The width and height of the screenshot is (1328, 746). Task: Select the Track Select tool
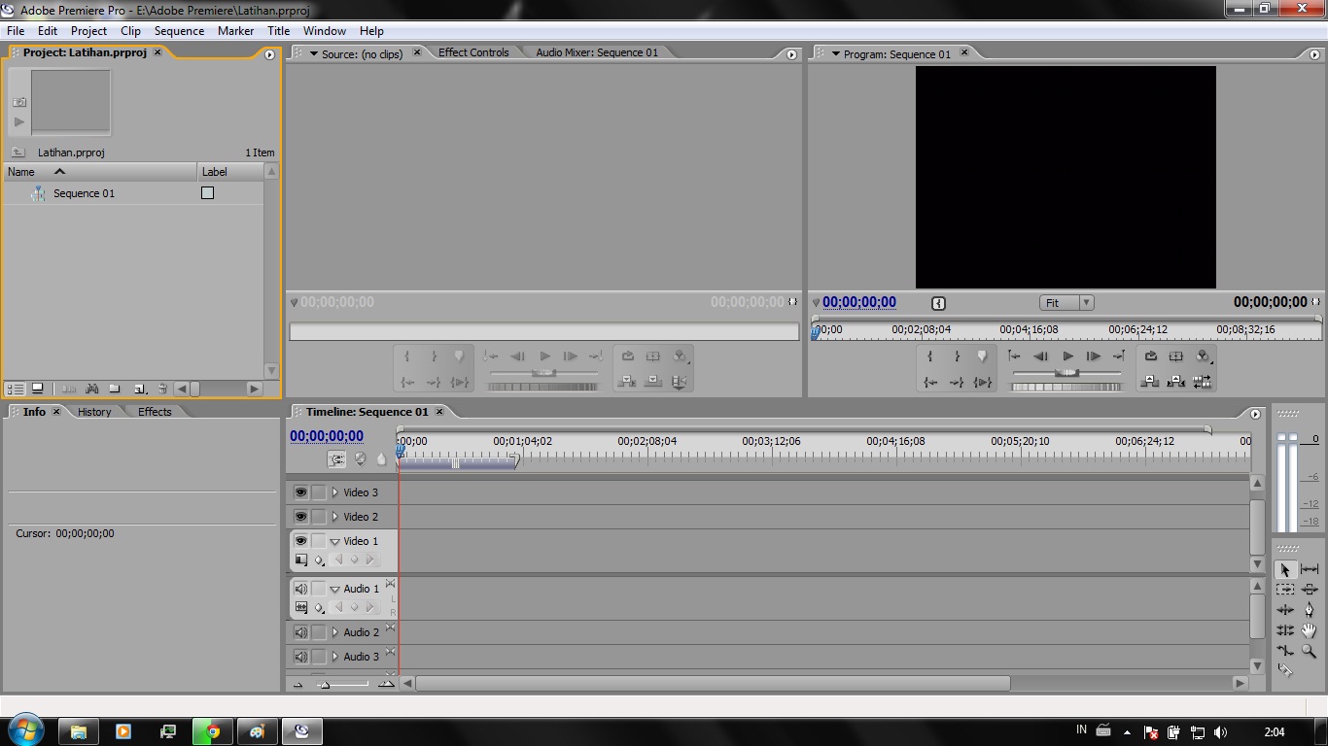[x=1285, y=590]
